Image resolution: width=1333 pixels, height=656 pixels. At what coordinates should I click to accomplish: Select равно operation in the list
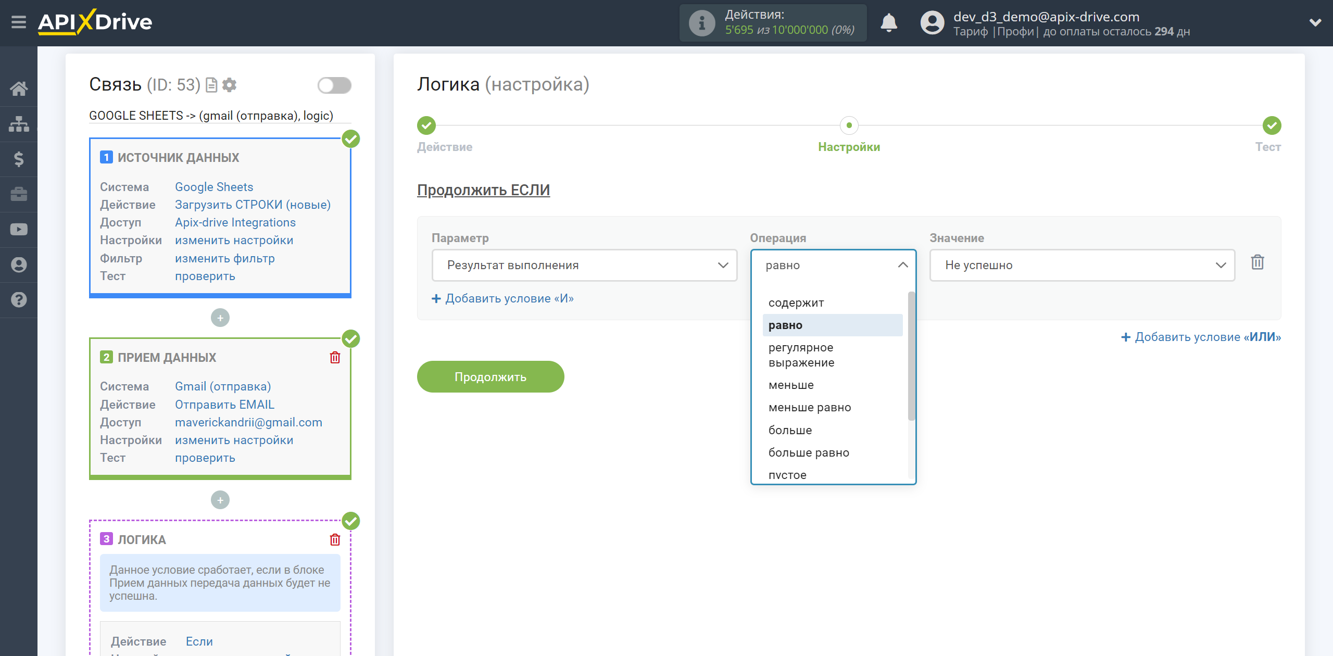pyautogui.click(x=832, y=325)
